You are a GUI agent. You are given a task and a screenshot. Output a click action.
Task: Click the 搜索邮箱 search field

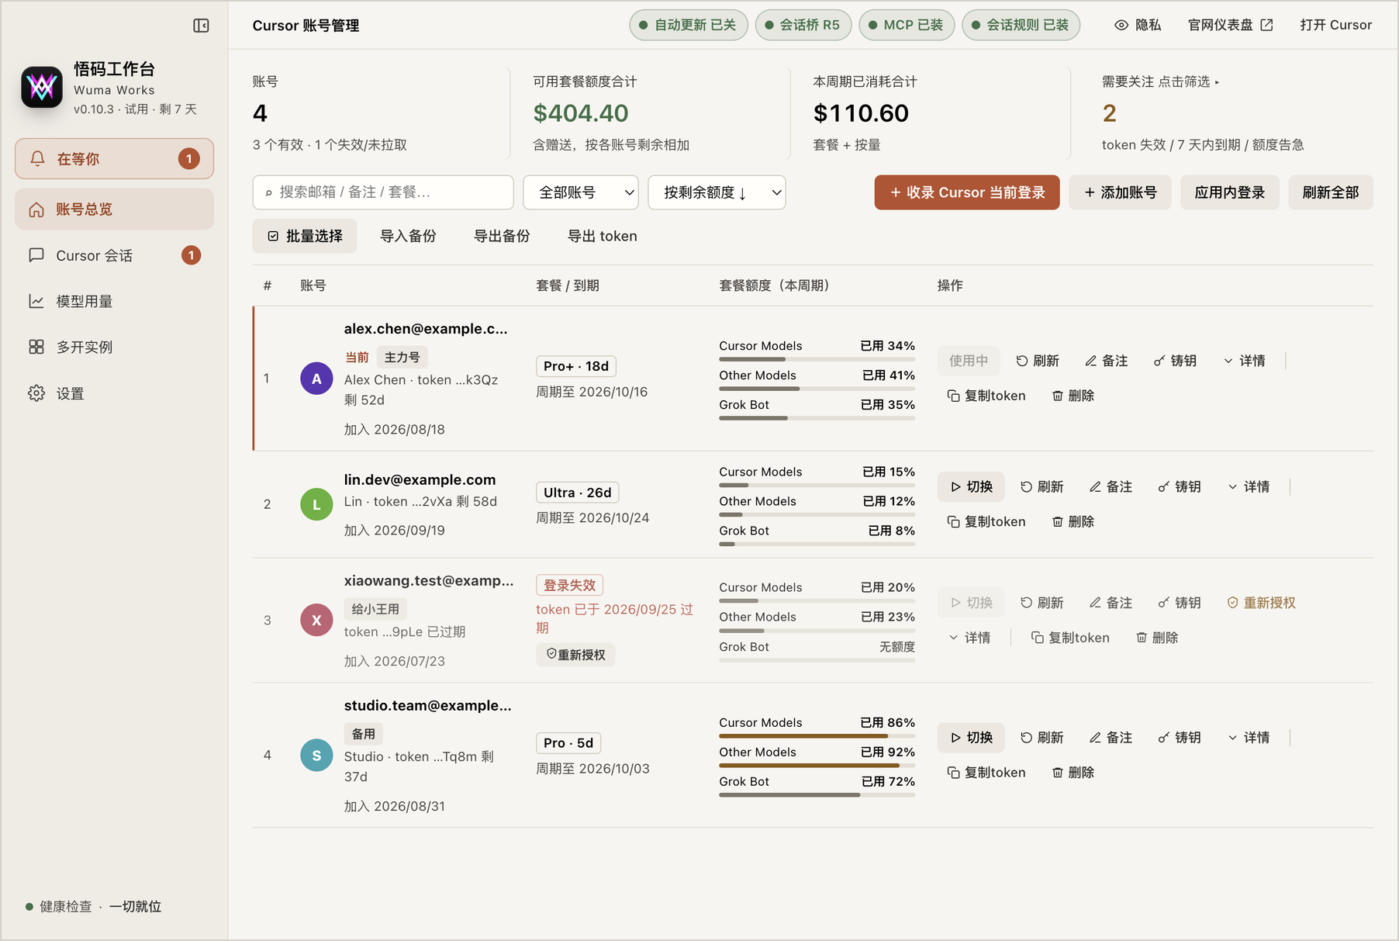pos(383,192)
